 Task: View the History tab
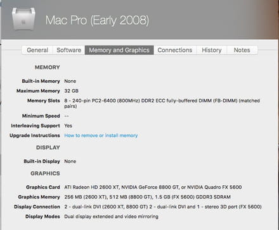pos(212,50)
